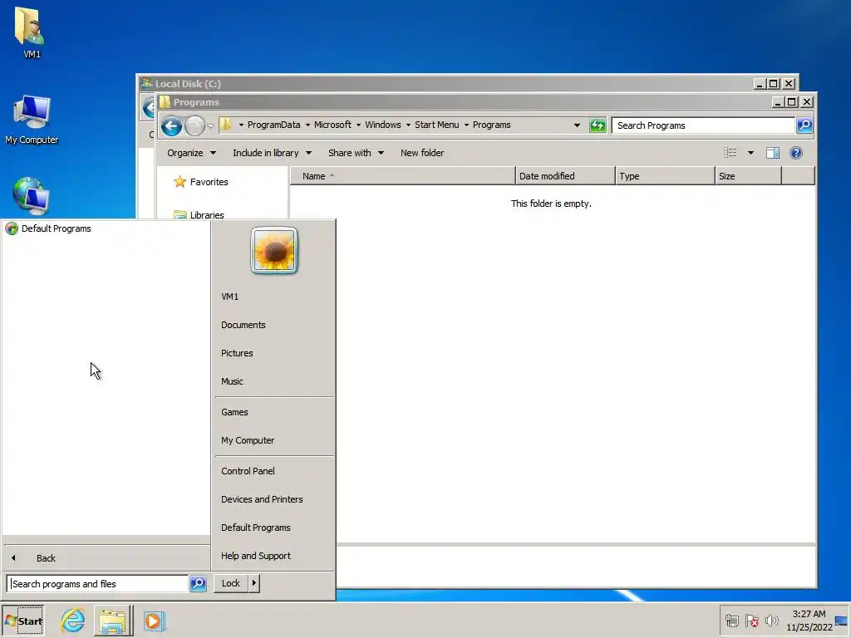
Task: Open the Share with menu
Action: pos(356,153)
